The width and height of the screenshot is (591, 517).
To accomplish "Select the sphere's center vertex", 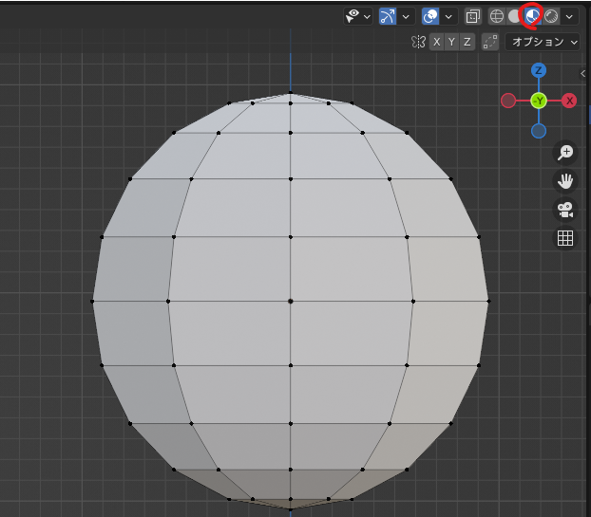I will pyautogui.click(x=290, y=301).
